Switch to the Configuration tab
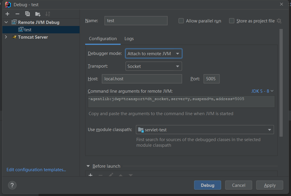Screen dimensions: 291x196 coord(103,39)
